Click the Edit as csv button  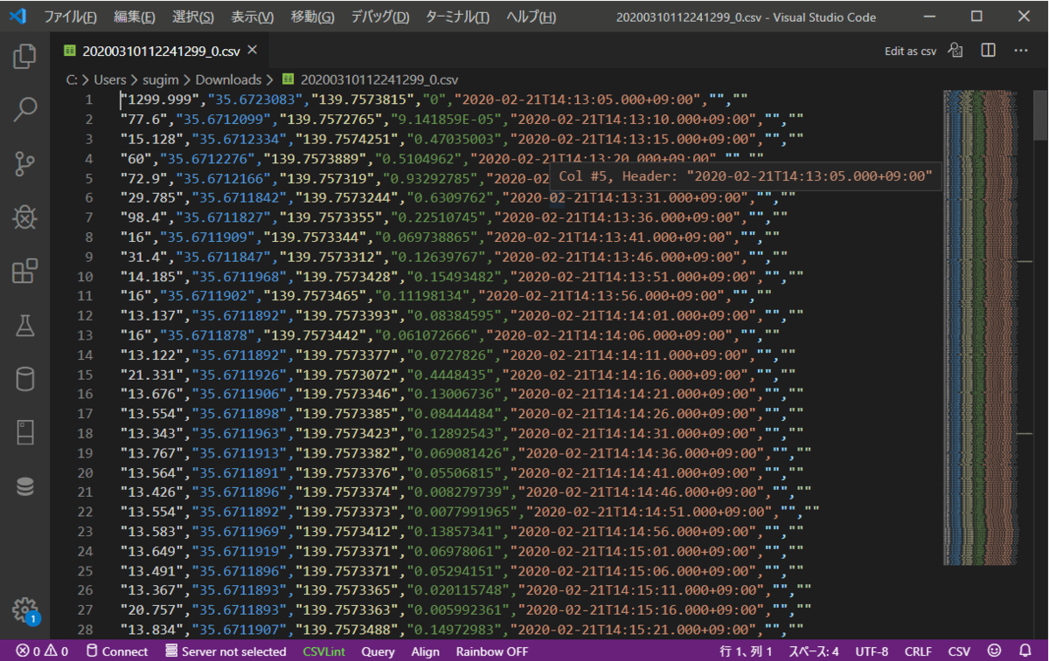pos(910,51)
